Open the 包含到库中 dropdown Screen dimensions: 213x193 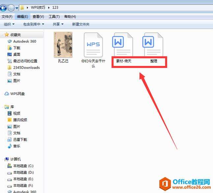(34, 24)
